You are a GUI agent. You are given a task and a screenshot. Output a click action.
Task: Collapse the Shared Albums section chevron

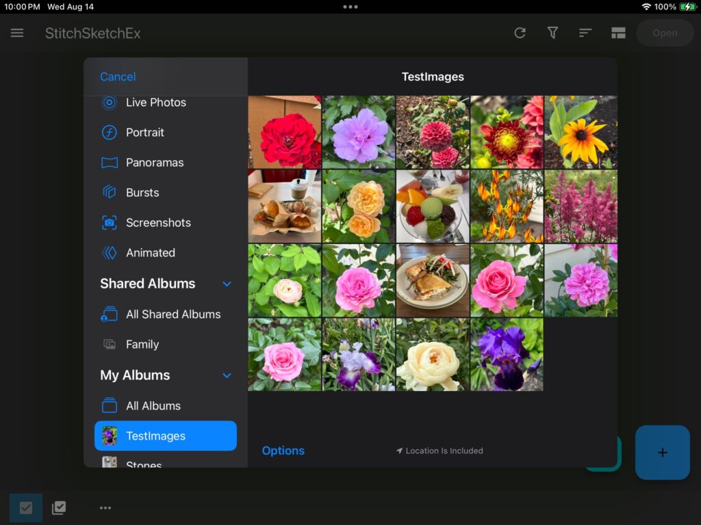(x=227, y=284)
